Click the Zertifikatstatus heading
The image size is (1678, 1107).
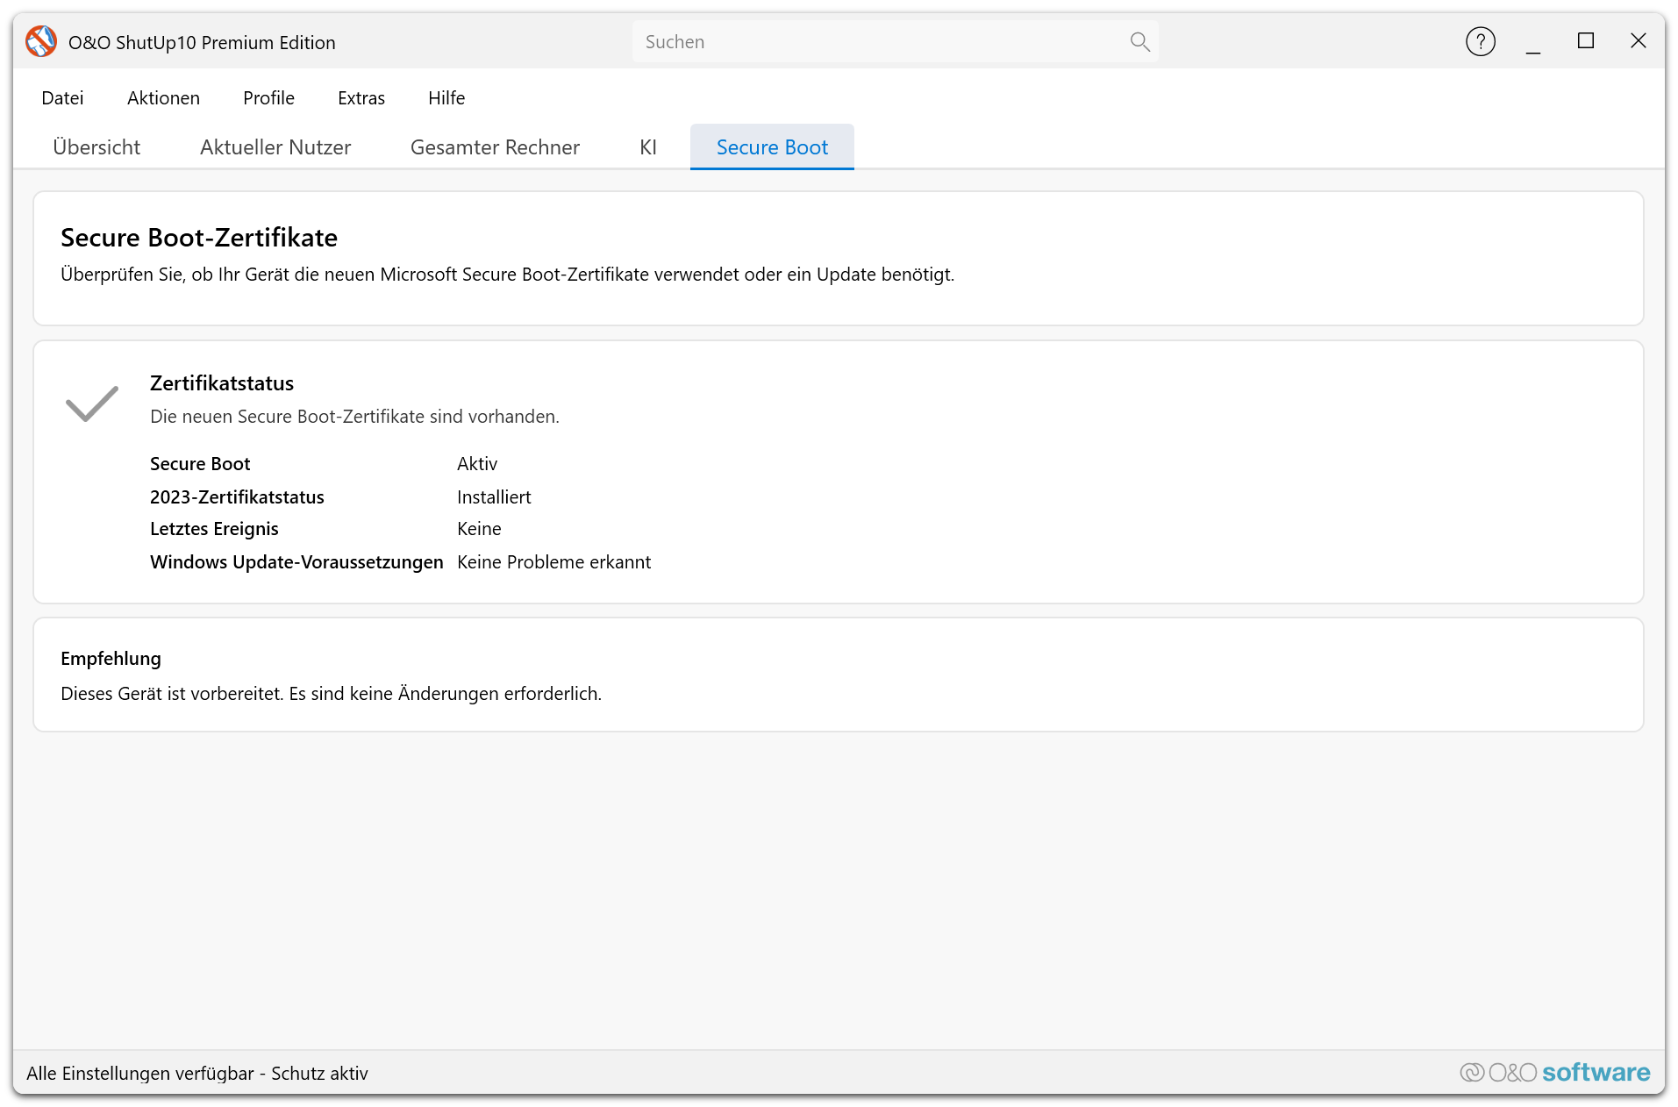tap(222, 383)
